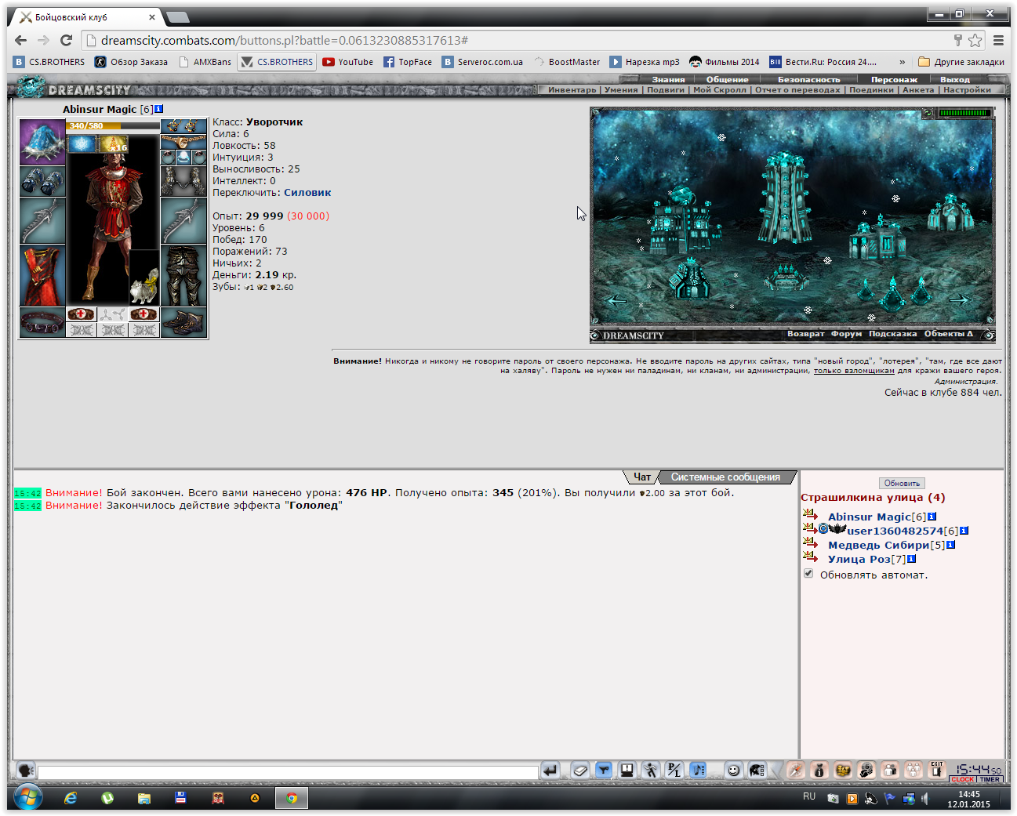Click the P/L translit icon
Screen dimensions: 1017x816
[674, 771]
